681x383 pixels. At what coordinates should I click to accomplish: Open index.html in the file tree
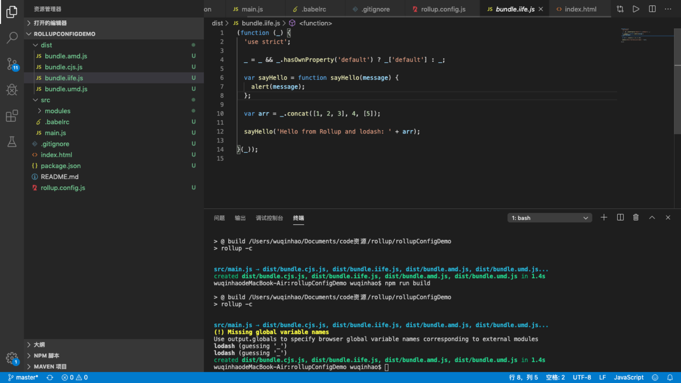point(114,155)
